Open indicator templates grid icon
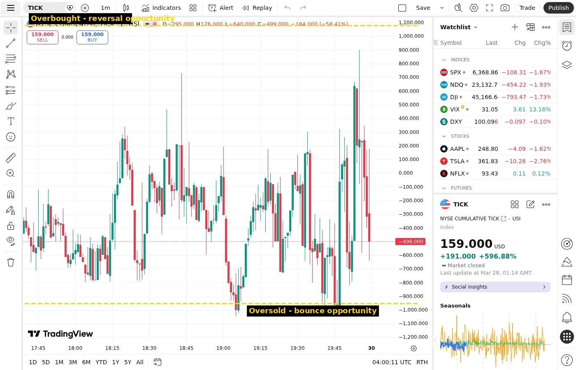 point(193,8)
